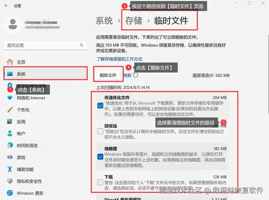Click the 128 MB size value
Image resolution: width=269 pixels, height=200 pixels.
point(220,177)
